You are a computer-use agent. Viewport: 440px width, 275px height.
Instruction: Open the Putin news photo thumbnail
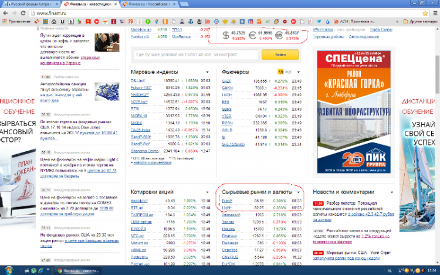click(107, 42)
